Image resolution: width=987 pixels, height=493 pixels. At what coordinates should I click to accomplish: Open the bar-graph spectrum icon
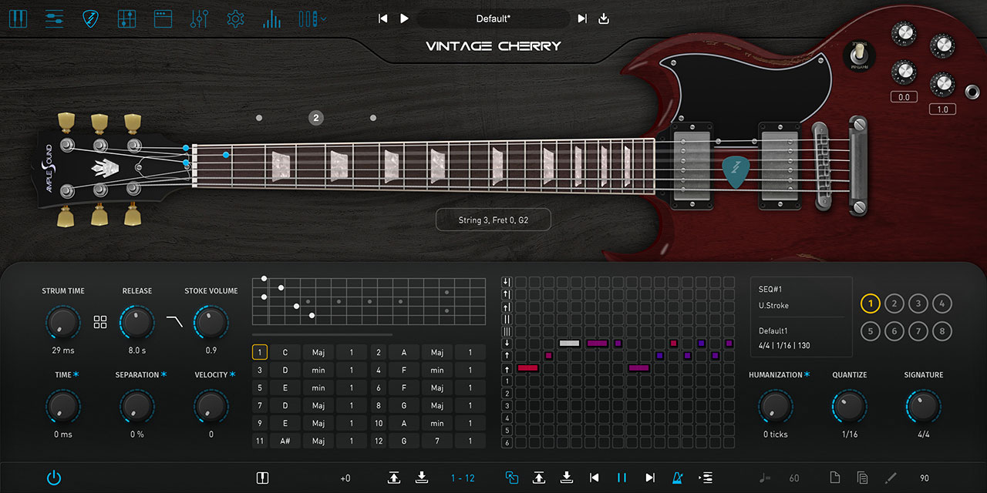(x=271, y=18)
